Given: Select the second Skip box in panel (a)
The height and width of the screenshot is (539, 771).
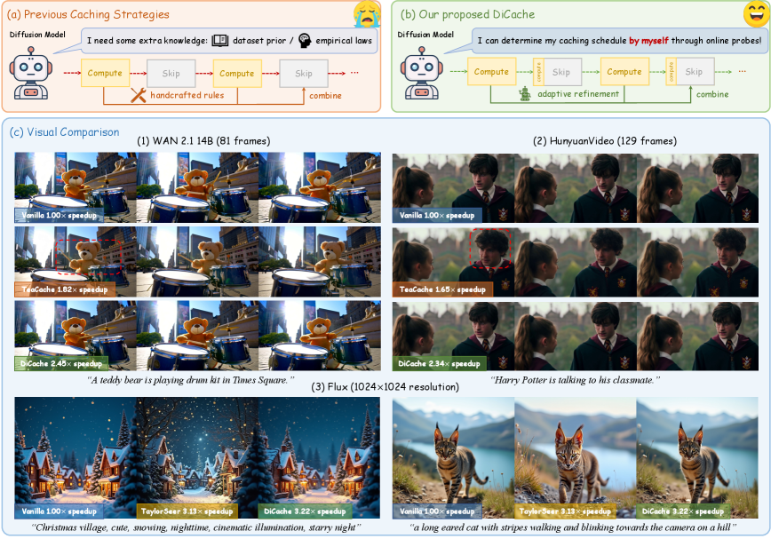Looking at the screenshot, I should 304,73.
